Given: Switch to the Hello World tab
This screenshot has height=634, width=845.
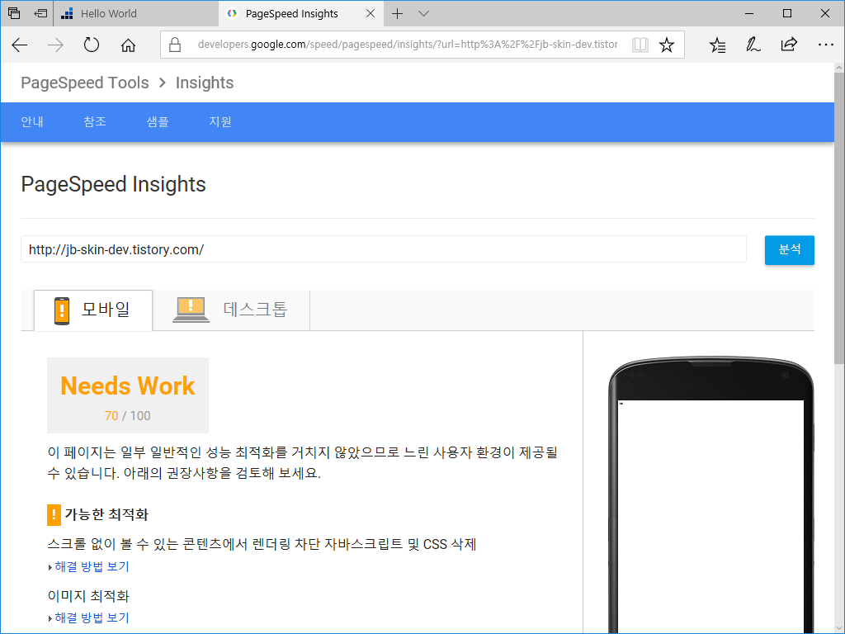Looking at the screenshot, I should tap(136, 13).
